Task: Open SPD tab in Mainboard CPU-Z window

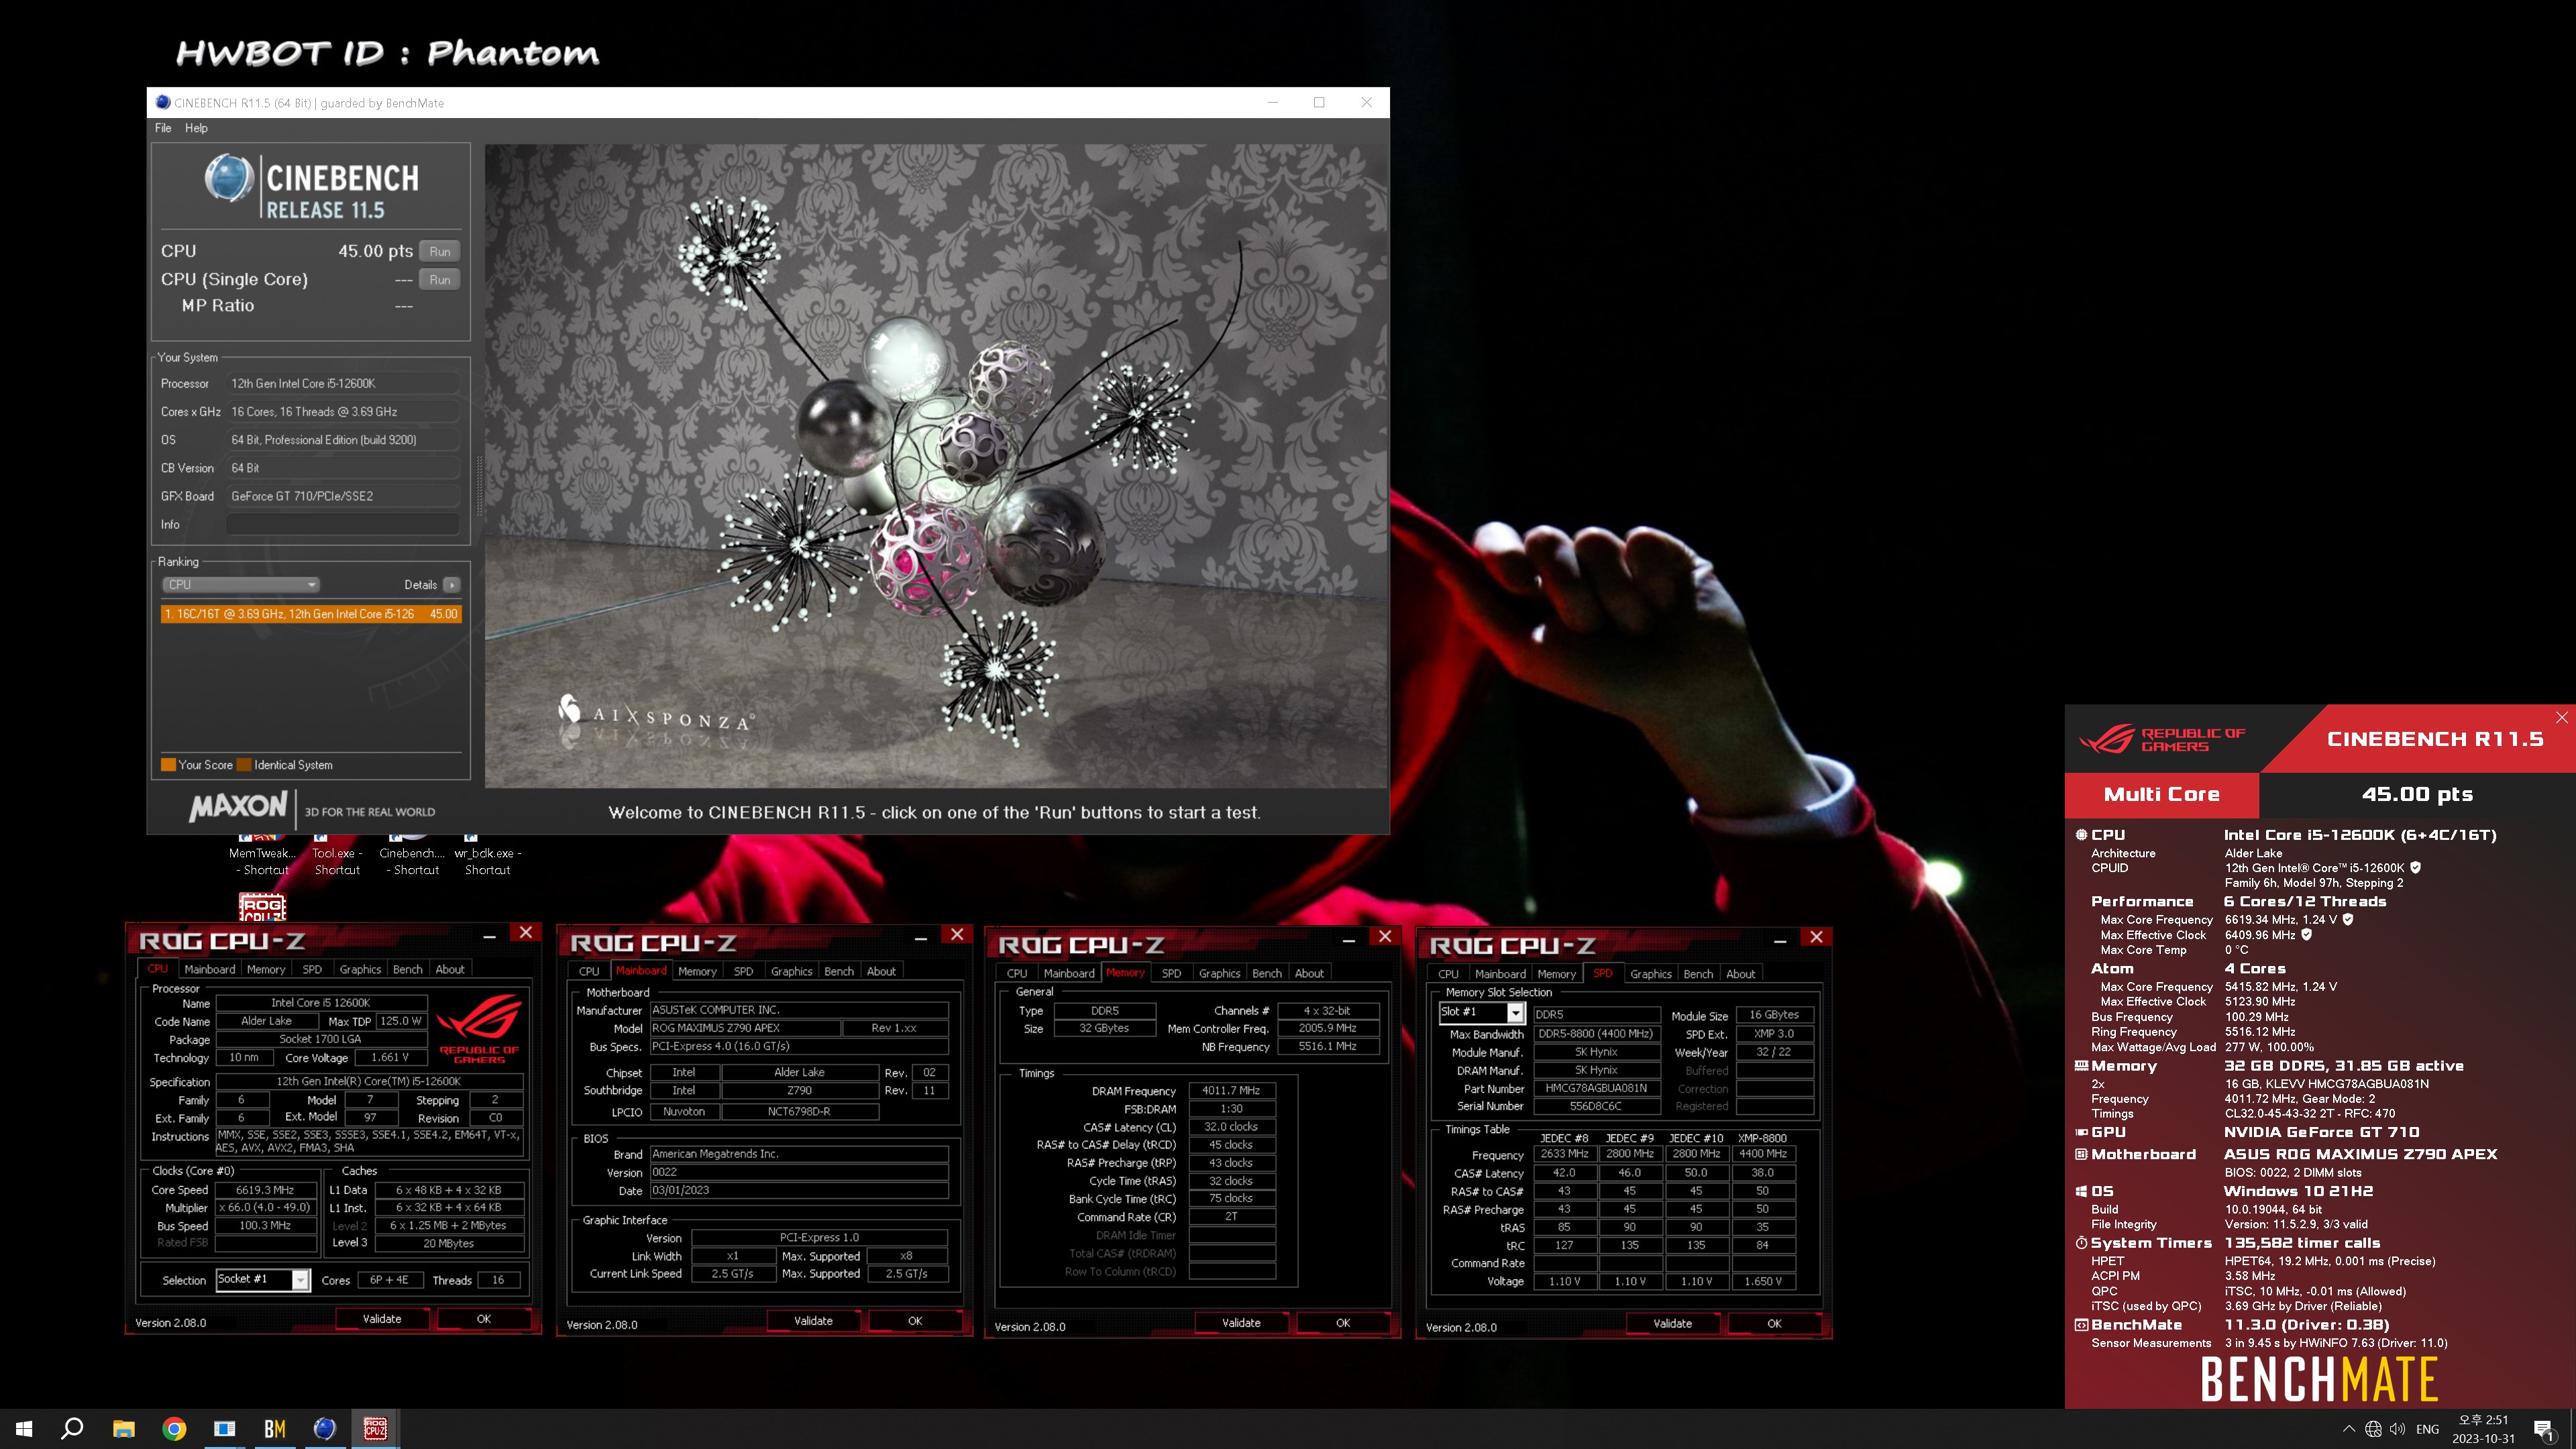Action: click(x=743, y=971)
